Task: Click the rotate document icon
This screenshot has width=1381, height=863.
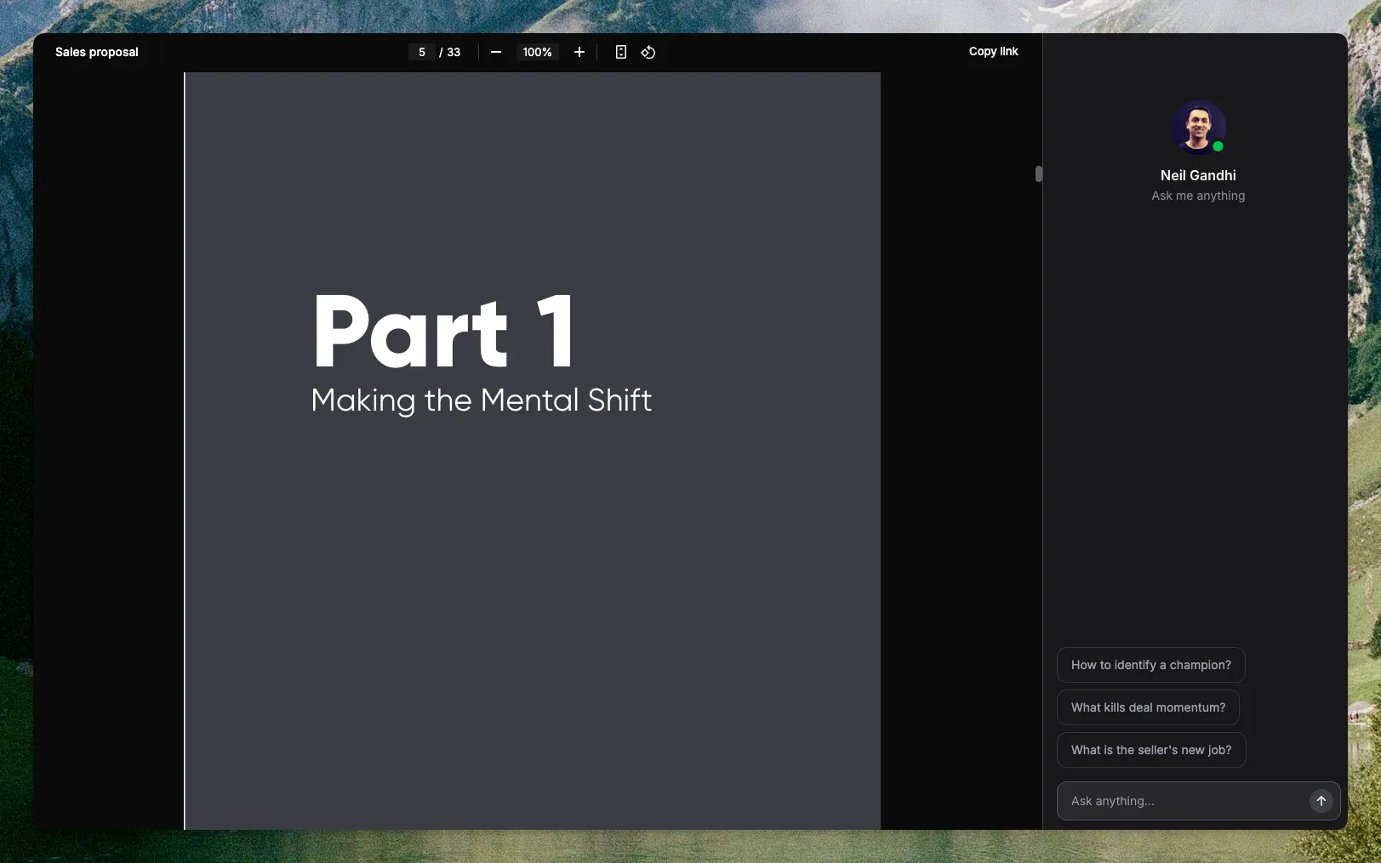Action: [x=648, y=52]
